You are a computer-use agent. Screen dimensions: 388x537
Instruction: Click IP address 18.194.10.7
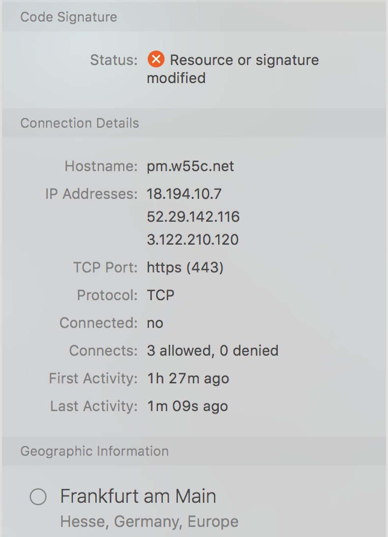pyautogui.click(x=184, y=194)
